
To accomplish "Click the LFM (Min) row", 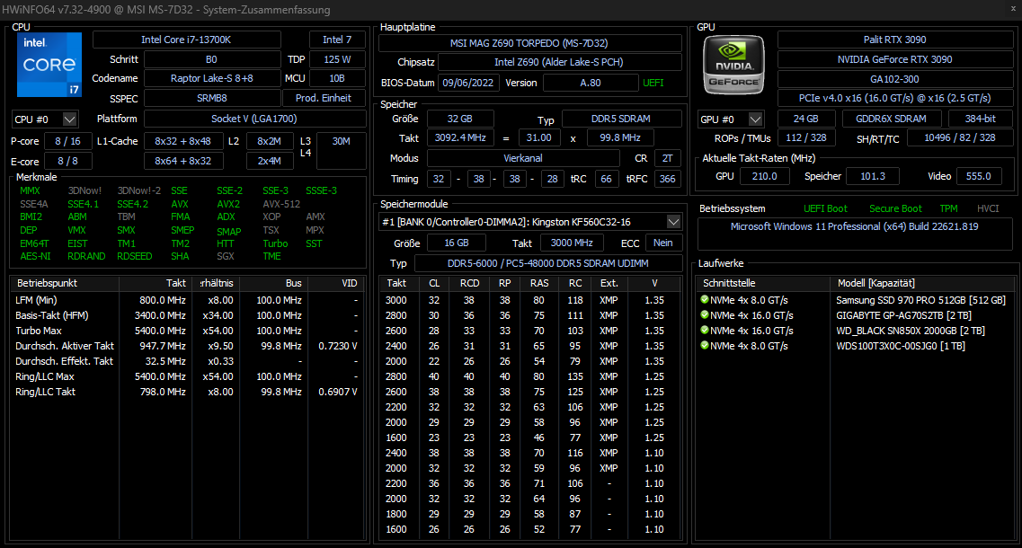I will (188, 300).
